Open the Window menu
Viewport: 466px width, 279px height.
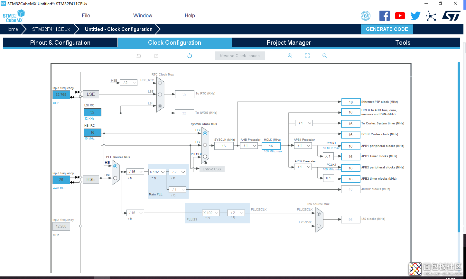click(x=143, y=15)
